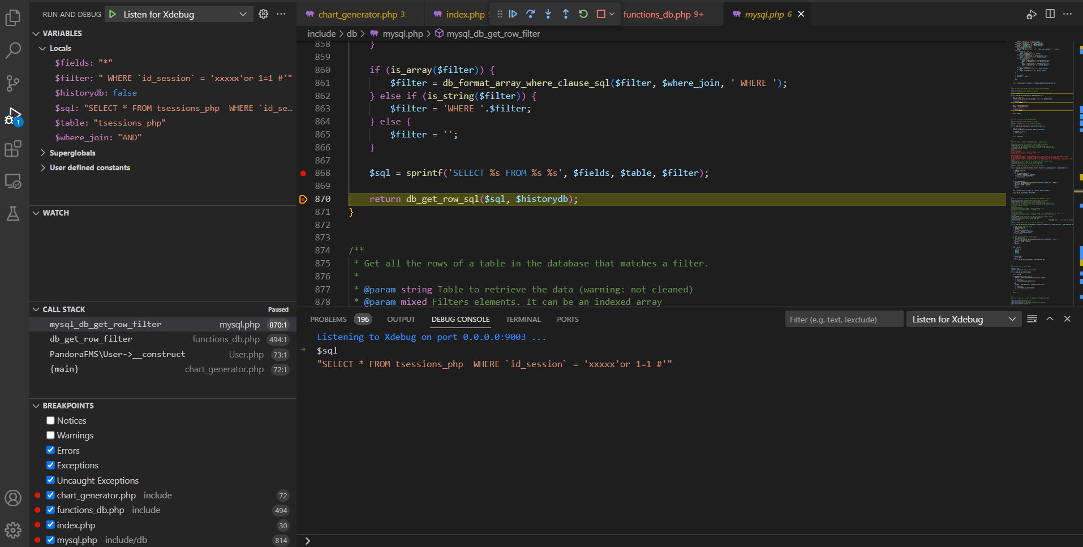The height and width of the screenshot is (547, 1083).
Task: Click the debug console filter field
Action: point(844,319)
